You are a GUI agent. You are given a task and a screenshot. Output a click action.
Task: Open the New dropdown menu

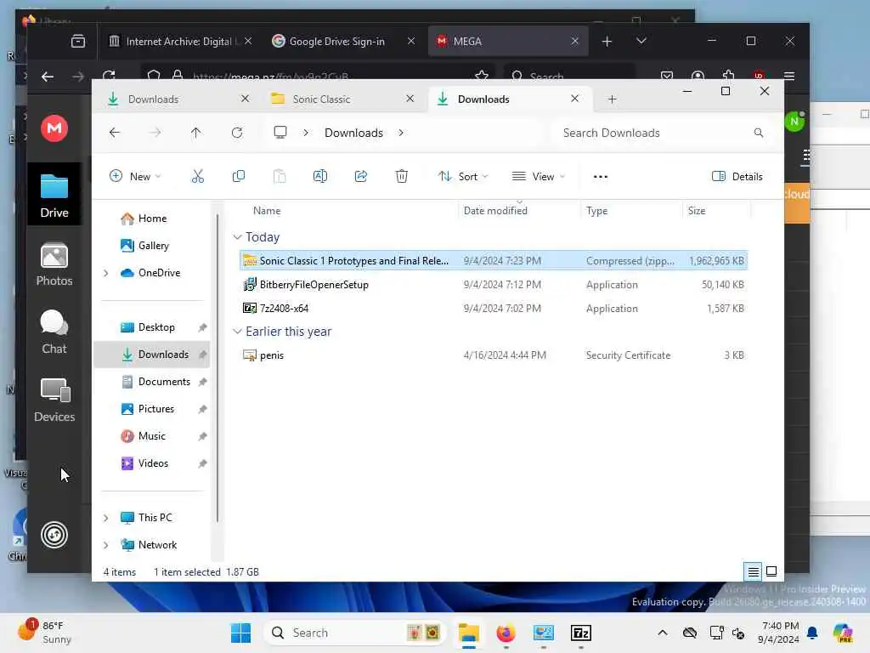coord(135,177)
